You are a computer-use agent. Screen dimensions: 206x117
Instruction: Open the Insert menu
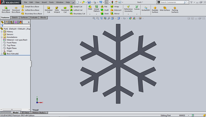[x=44, y=2]
